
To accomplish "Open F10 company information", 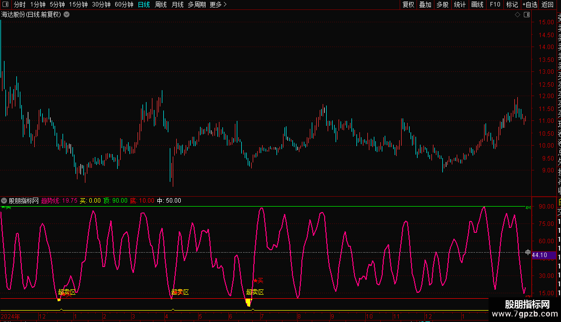I will pos(495,4).
